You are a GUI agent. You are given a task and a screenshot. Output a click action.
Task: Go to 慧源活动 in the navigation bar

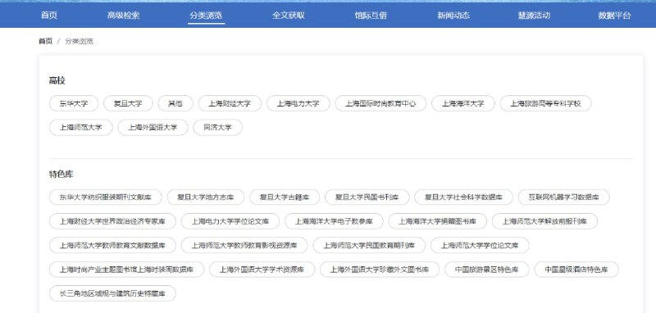click(535, 16)
